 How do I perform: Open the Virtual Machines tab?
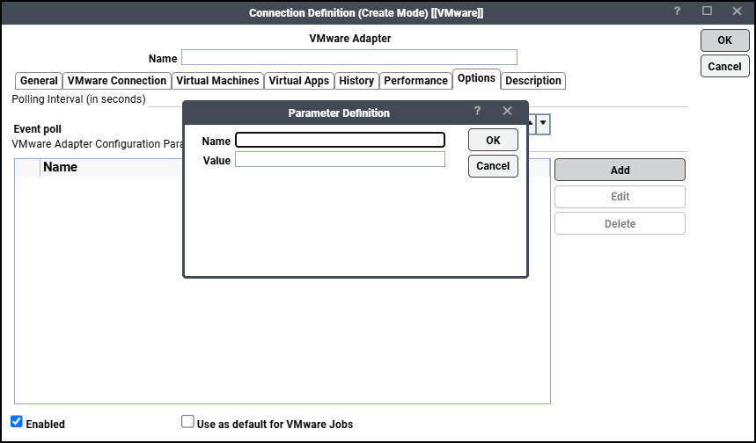coord(217,81)
